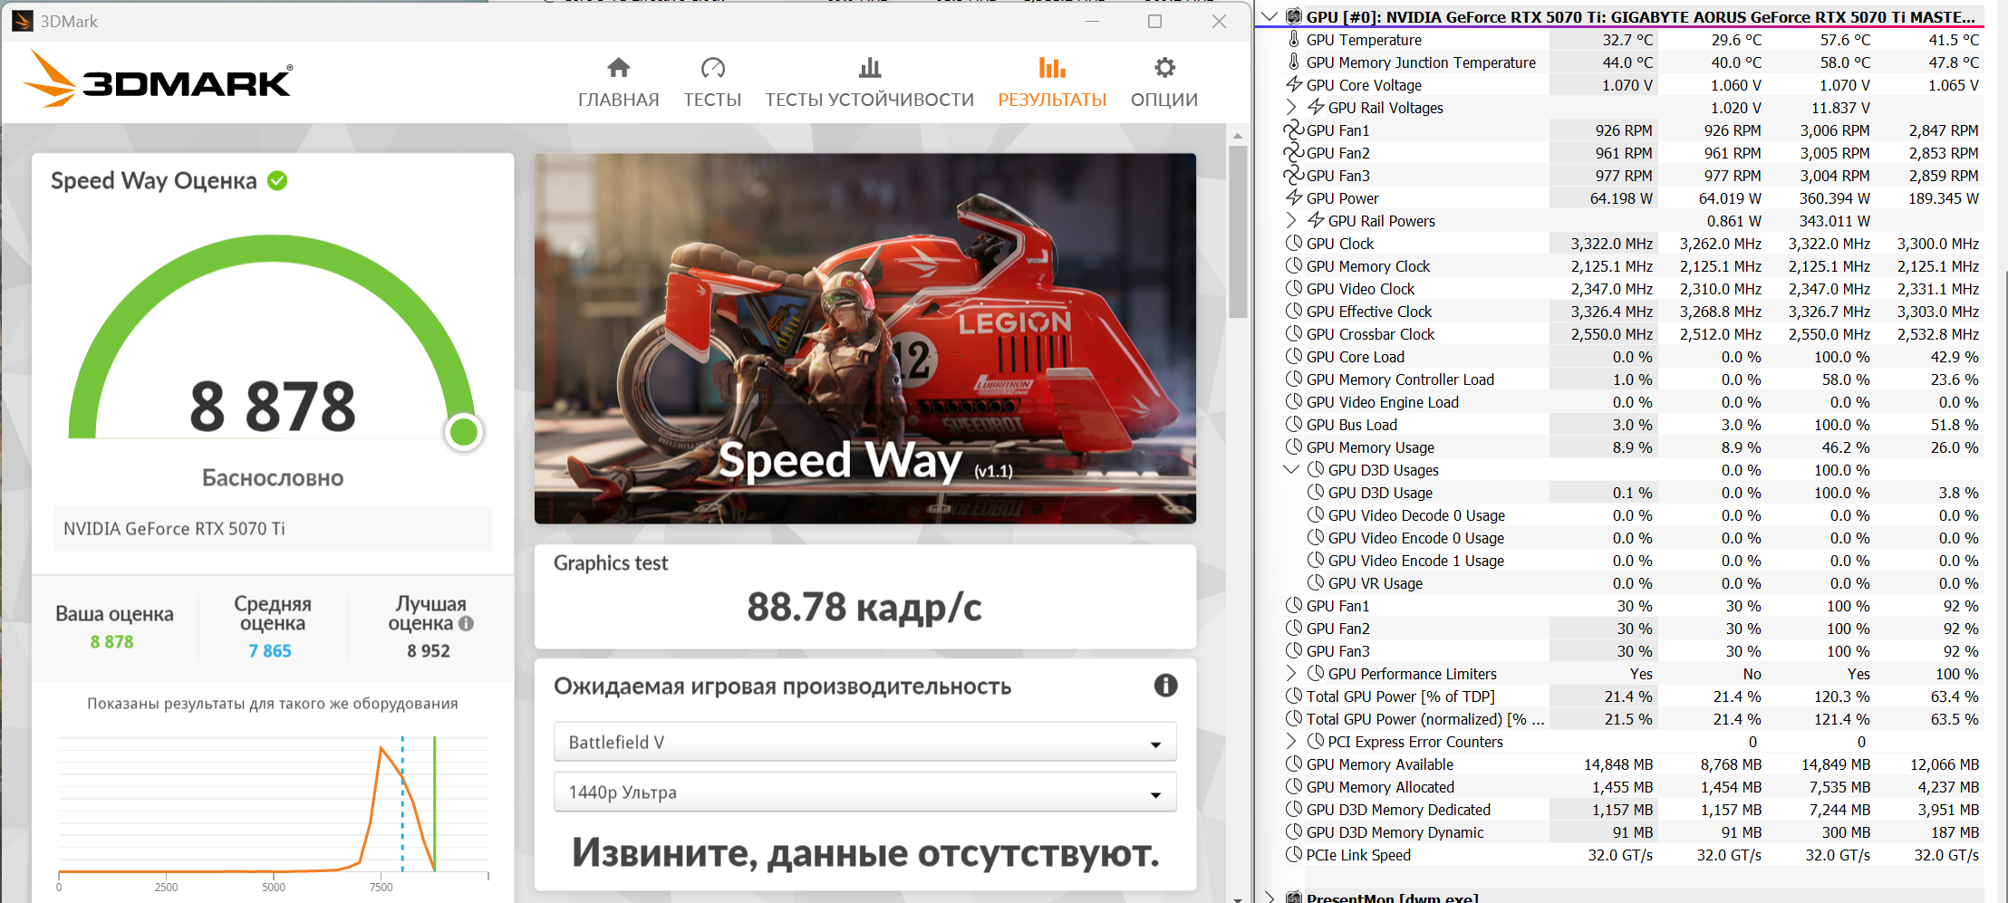Open the ОПЦИИ settings tab

1164,82
